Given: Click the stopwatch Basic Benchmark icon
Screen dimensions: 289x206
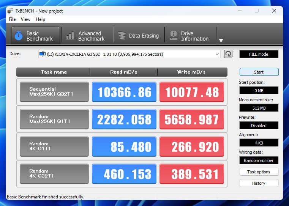Looking at the screenshot, I should [19, 36].
